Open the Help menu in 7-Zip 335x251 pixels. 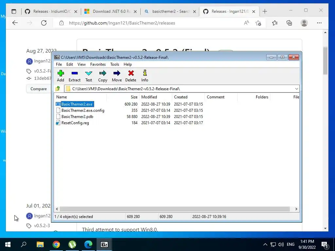pos(128,64)
